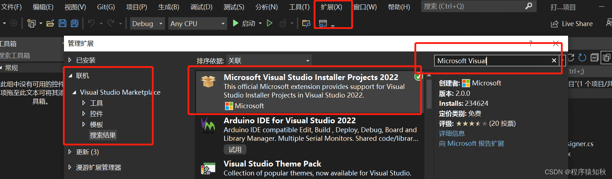This screenshot has width=612, height=179.
Task: Click 向 Microsoft 报告扩展 link
Action: pyautogui.click(x=472, y=143)
